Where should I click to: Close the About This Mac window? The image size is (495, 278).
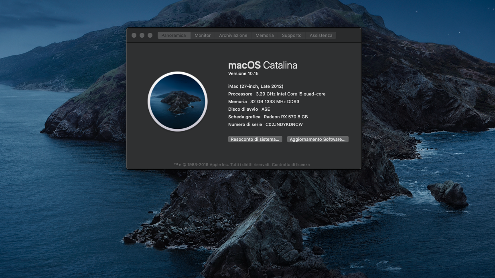(x=134, y=35)
